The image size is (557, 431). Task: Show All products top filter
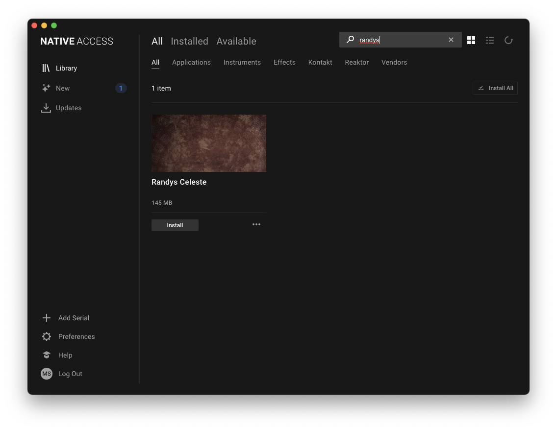(157, 41)
